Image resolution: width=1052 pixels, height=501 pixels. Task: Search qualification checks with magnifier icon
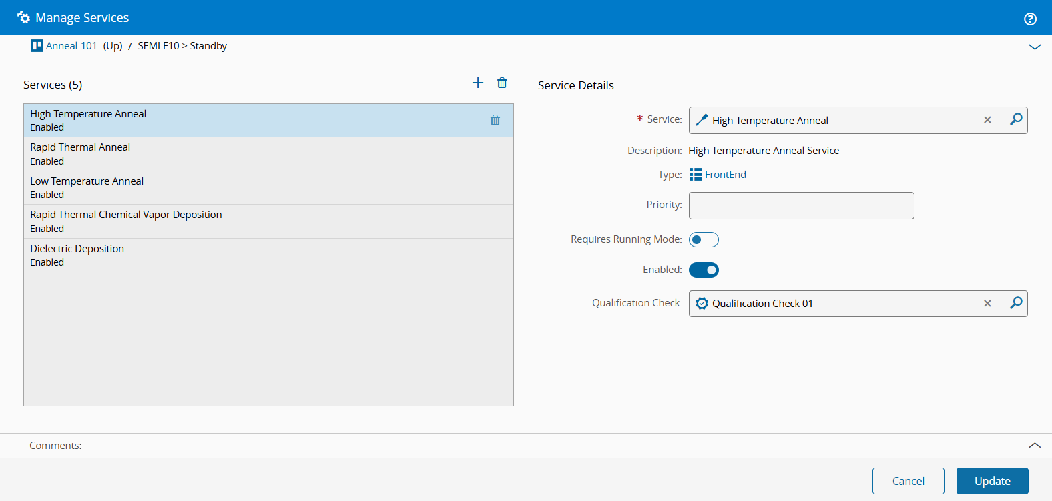[1015, 303]
